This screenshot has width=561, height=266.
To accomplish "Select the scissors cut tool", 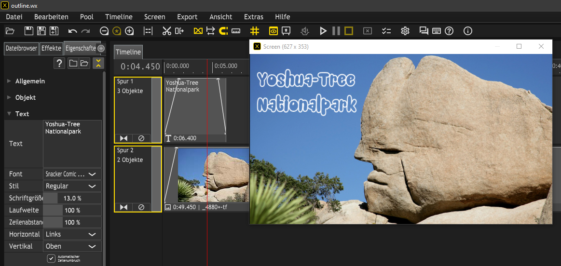I will [x=167, y=31].
